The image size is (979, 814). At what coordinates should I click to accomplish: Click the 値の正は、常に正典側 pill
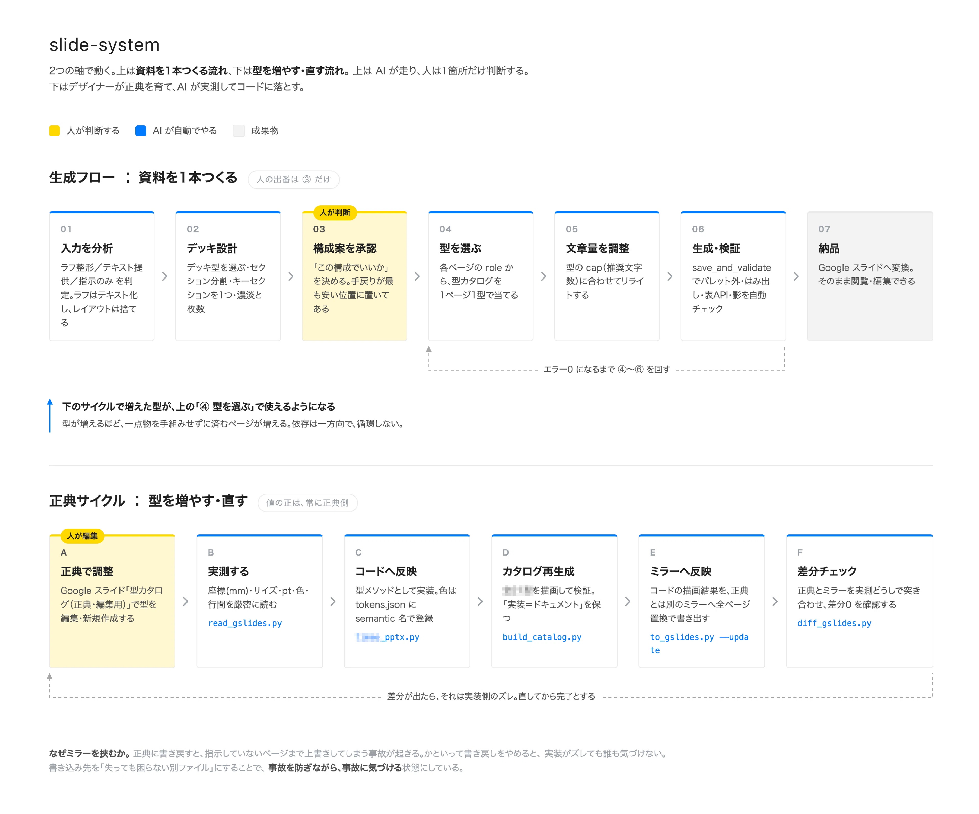pyautogui.click(x=308, y=503)
